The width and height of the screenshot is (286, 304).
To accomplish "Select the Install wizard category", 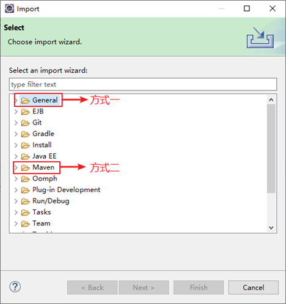I will 42,145.
